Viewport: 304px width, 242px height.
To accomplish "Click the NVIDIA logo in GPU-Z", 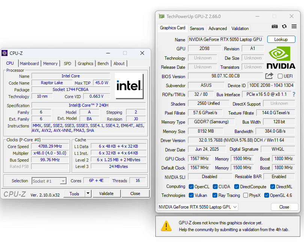I will (281, 57).
